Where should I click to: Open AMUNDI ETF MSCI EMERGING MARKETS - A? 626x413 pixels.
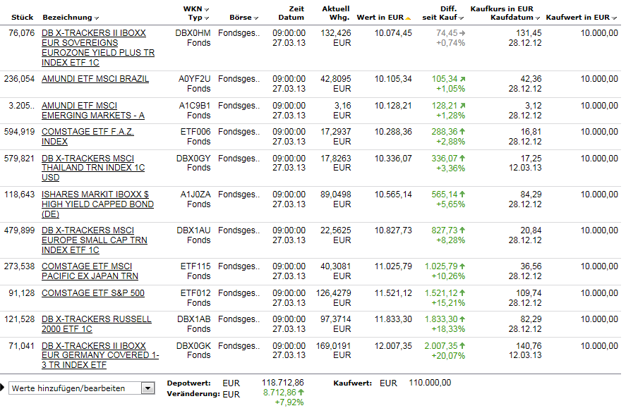(x=93, y=111)
